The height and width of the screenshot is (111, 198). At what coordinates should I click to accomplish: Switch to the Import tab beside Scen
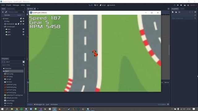point(11,9)
